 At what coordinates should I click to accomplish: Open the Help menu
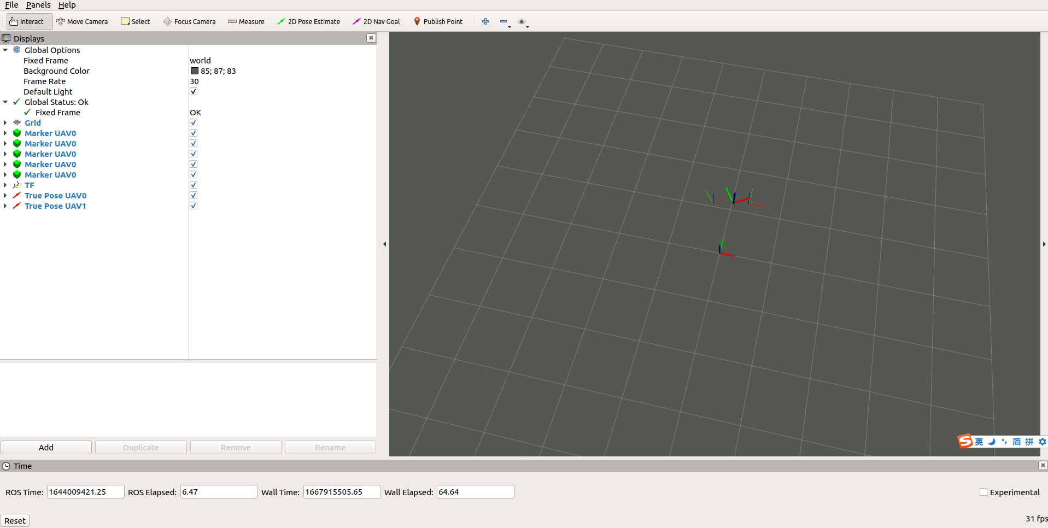tap(67, 5)
